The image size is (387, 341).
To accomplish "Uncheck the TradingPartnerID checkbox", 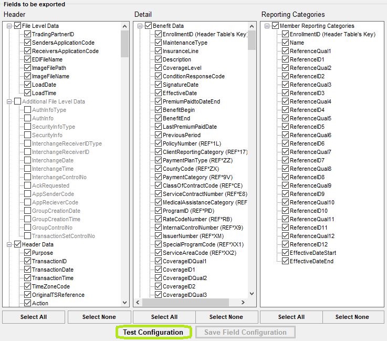I will pos(28,34).
